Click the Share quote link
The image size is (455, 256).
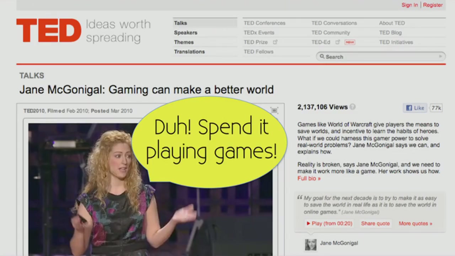pyautogui.click(x=375, y=223)
